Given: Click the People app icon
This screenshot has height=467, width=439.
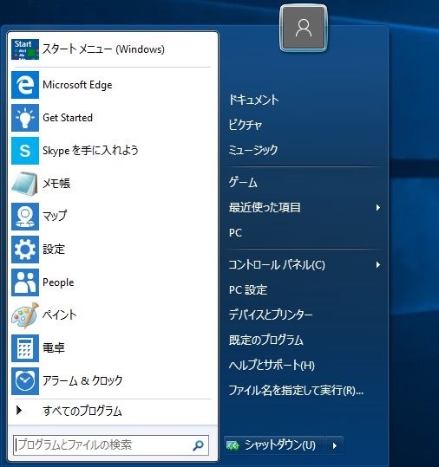Looking at the screenshot, I should [x=25, y=282].
